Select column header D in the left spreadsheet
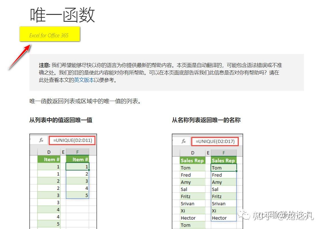Screen dimensions: 322x229 click(49, 152)
